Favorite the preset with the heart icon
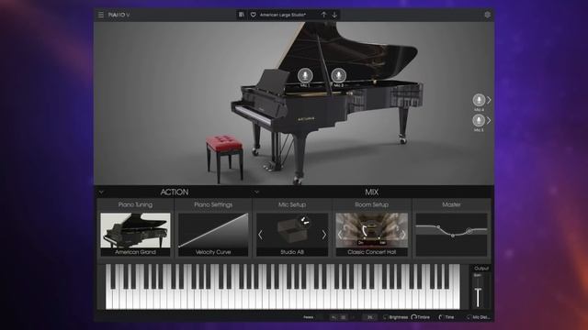The width and height of the screenshot is (588, 330). click(254, 15)
